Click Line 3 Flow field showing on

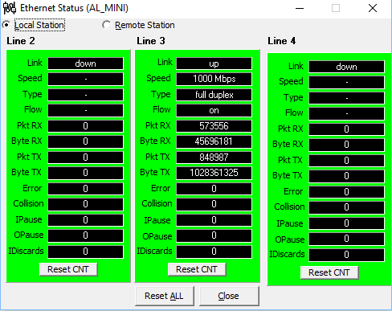tap(214, 110)
